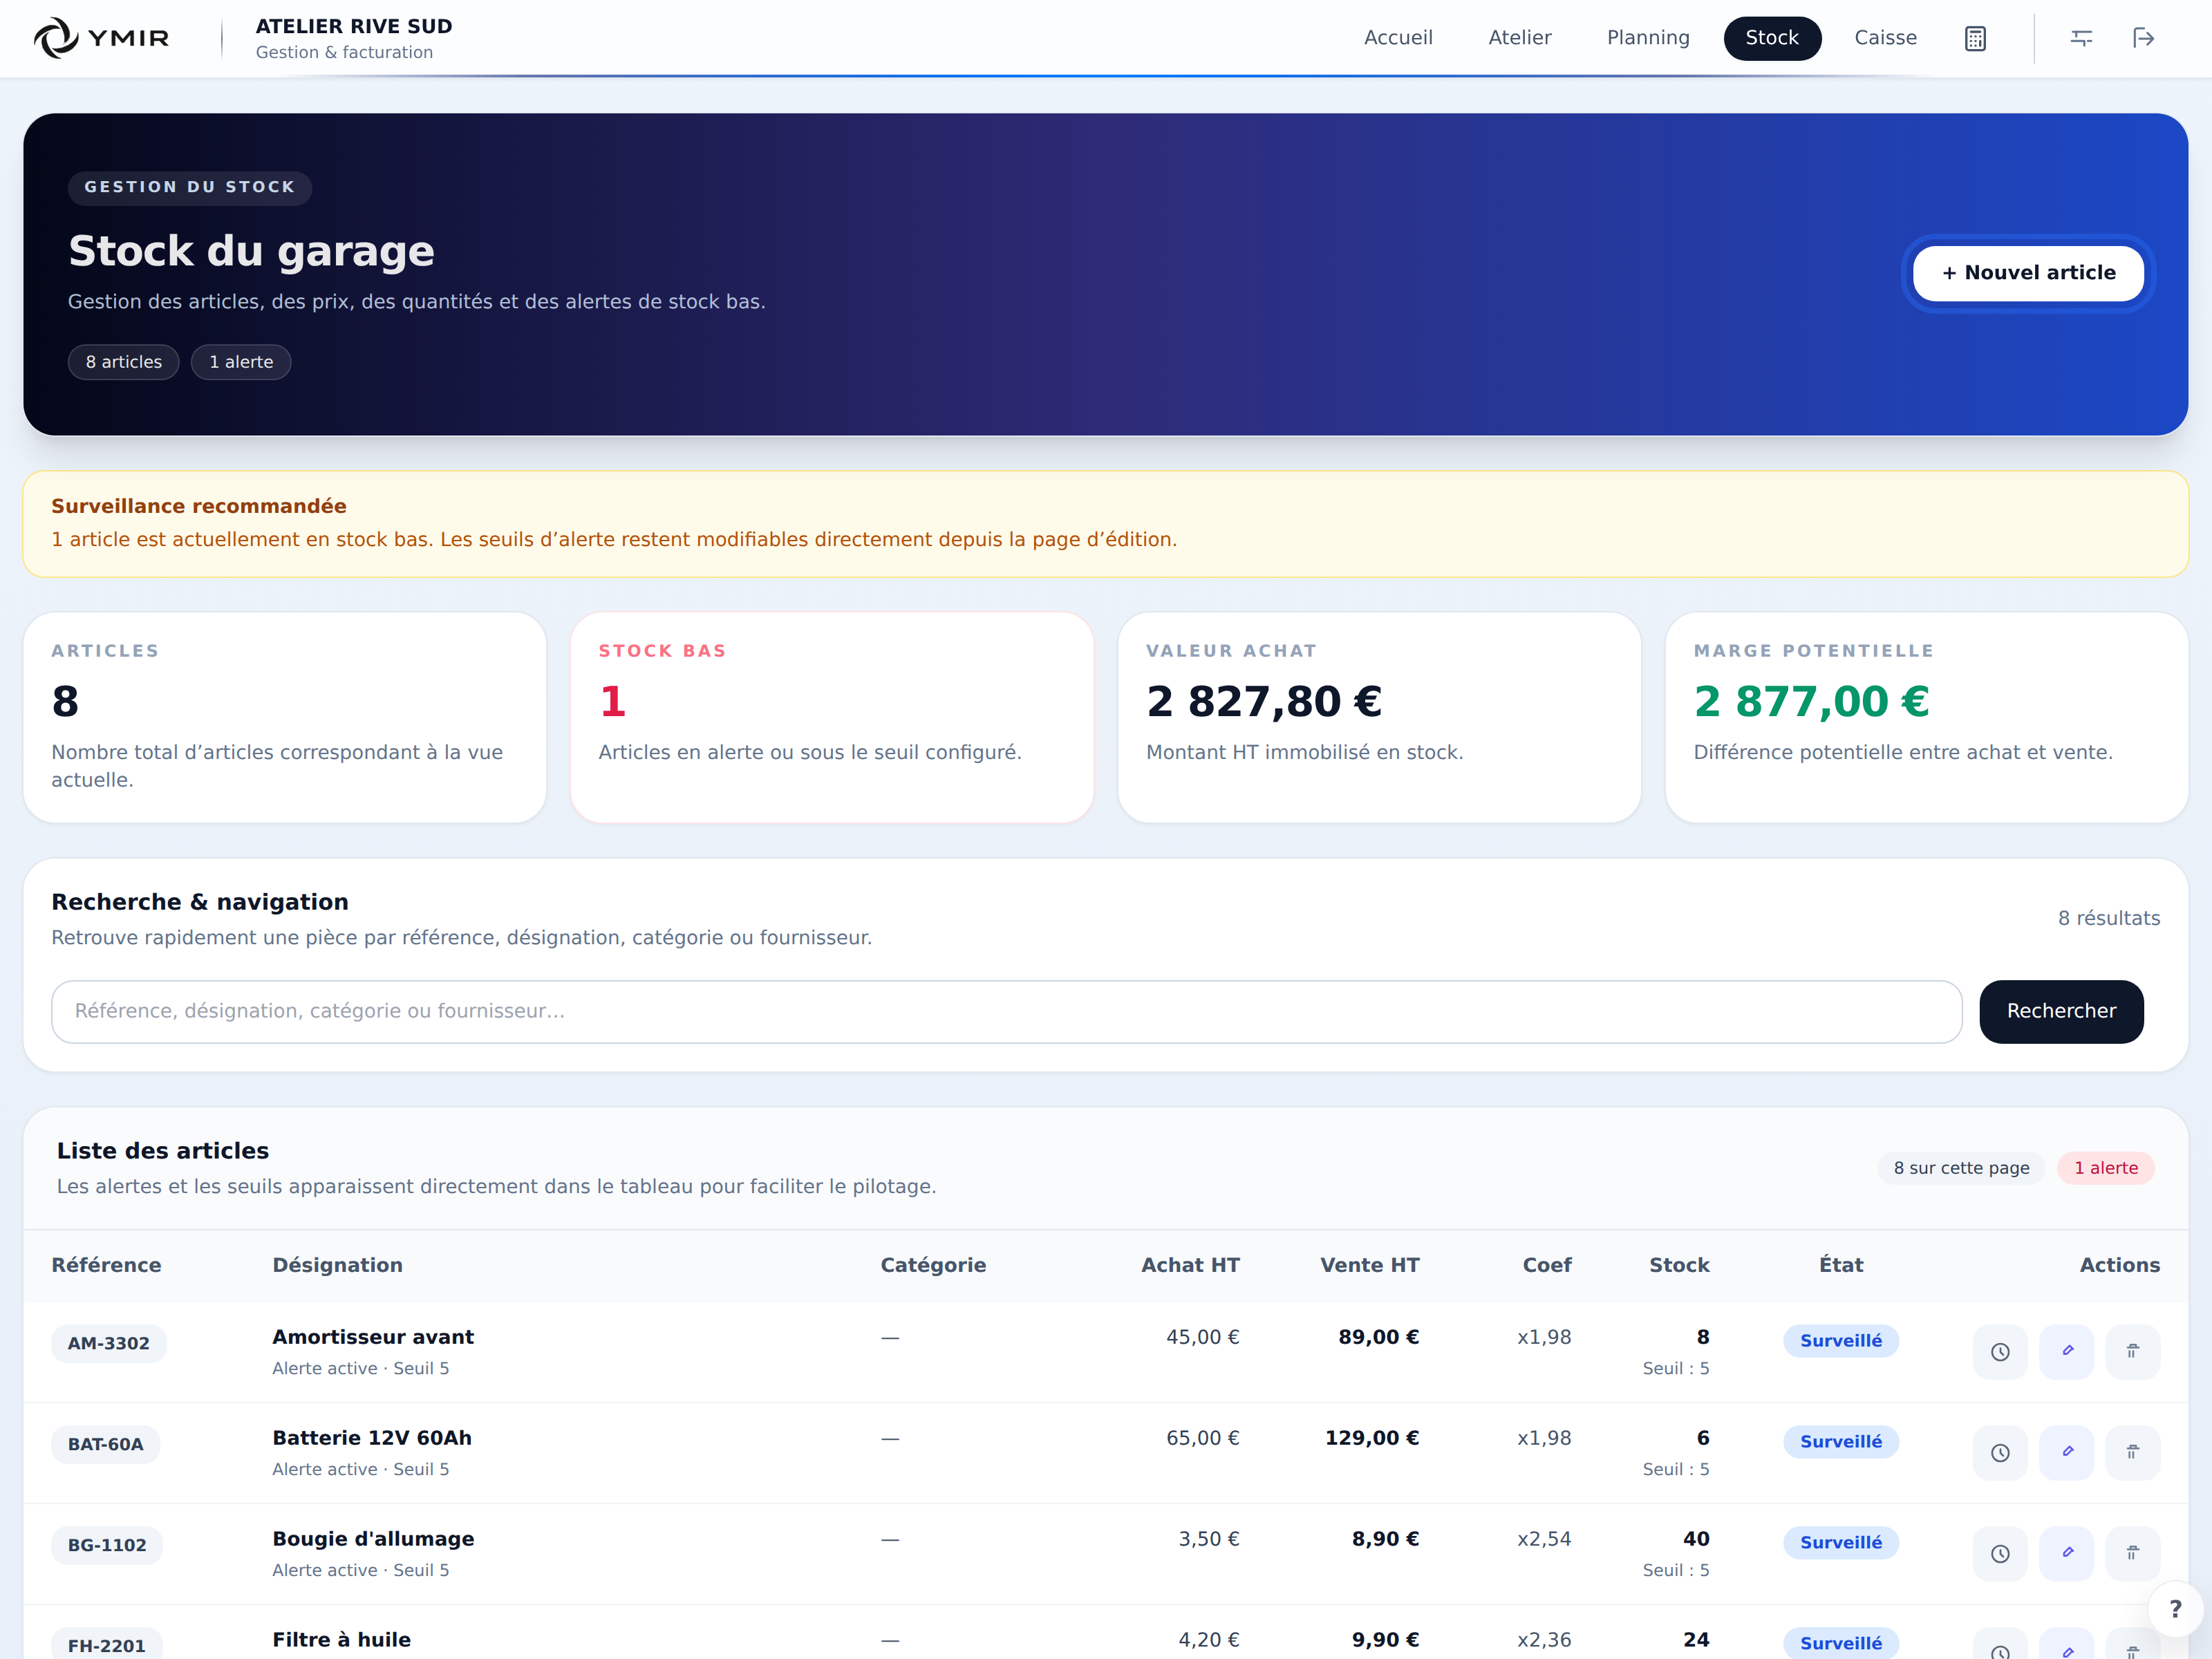Select the Stock nav item
This screenshot has height=1659, width=2212.
click(x=1772, y=38)
